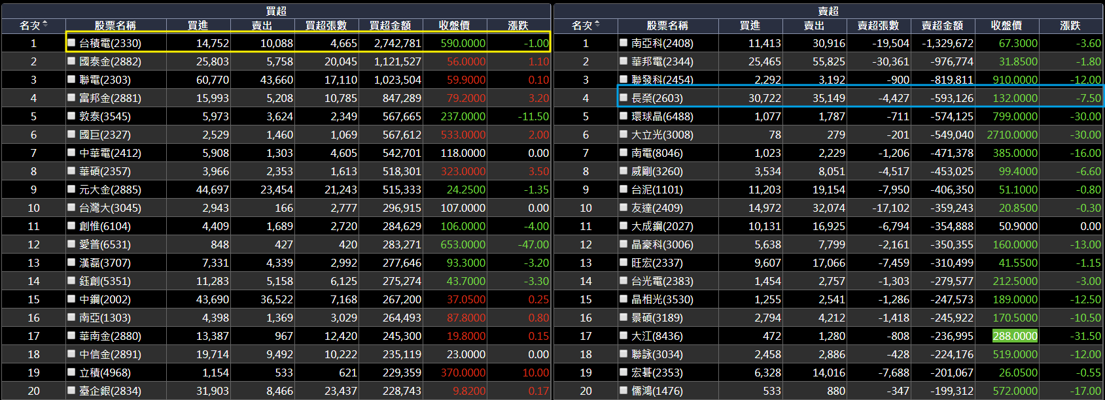This screenshot has height=400, width=1105.
Task: Mark the 愛普(6531) checkbox
Action: 72,244
